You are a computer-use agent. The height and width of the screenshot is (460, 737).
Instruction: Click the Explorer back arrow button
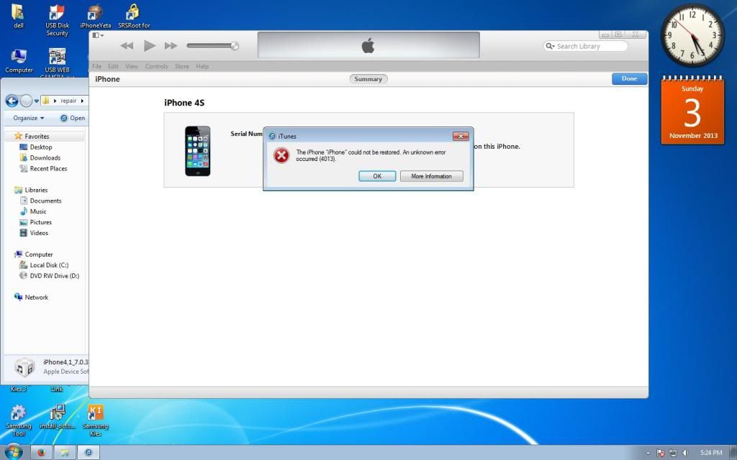12,101
